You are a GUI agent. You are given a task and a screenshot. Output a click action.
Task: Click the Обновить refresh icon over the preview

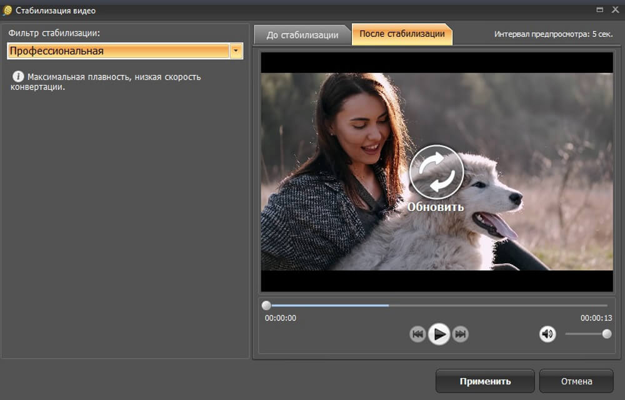436,172
